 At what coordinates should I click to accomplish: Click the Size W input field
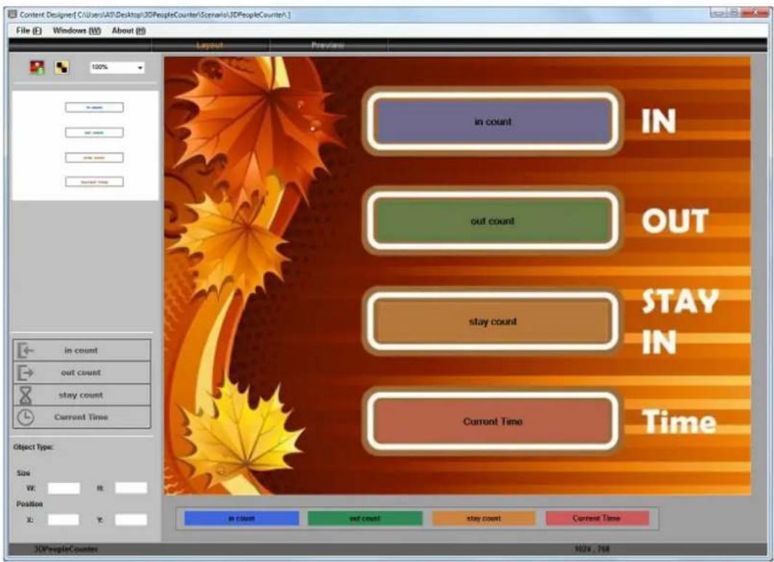pos(64,488)
